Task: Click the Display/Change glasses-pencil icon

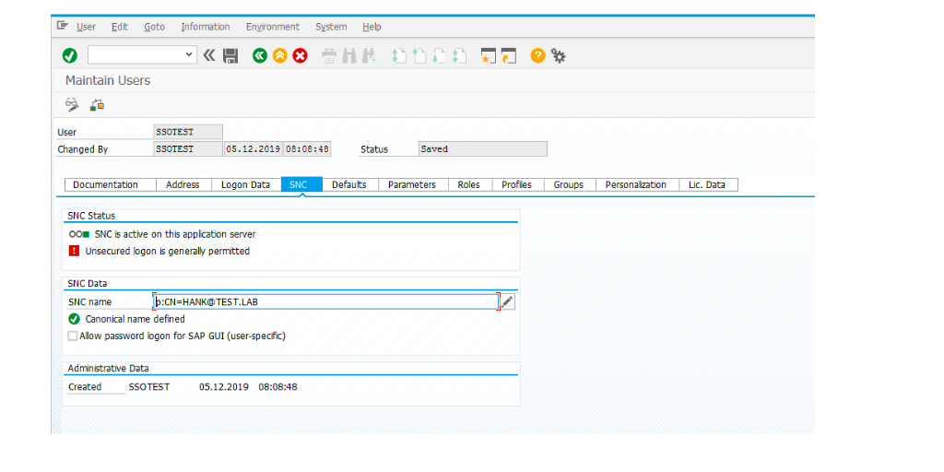Action: pos(72,105)
